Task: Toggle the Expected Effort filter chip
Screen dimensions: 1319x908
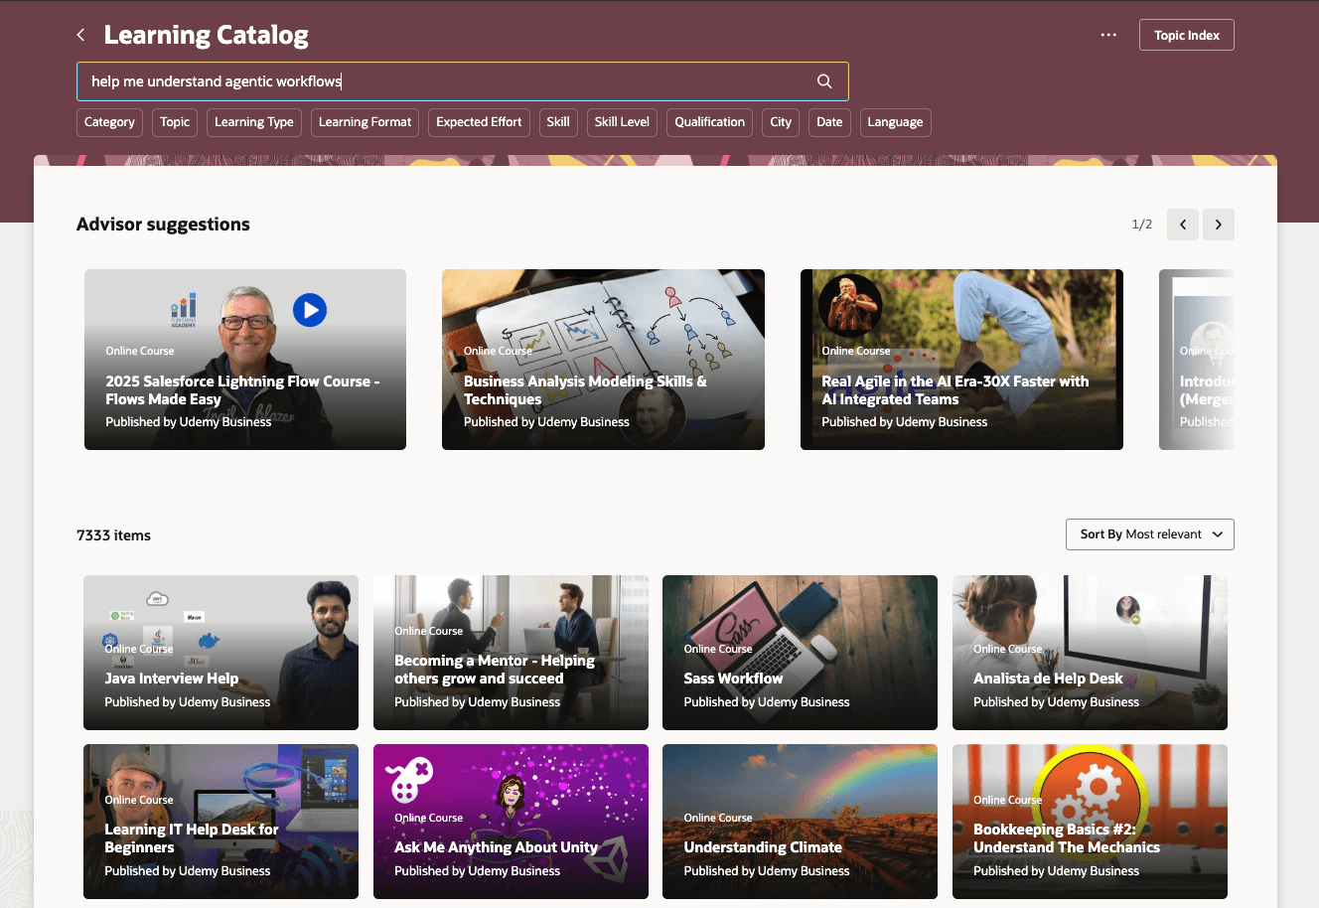Action: [x=479, y=122]
